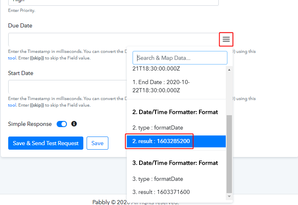Open the tool link under Start Date
Viewport: 298px width, 205px height.
12,105
